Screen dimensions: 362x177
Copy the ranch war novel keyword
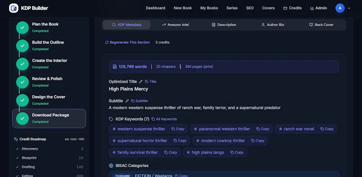[327, 129]
